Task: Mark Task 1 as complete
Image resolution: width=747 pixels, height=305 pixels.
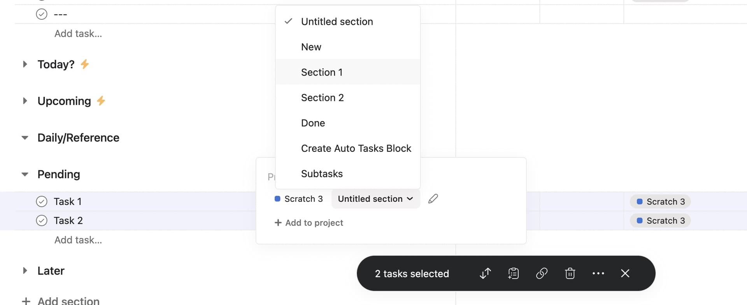Action: pyautogui.click(x=42, y=201)
